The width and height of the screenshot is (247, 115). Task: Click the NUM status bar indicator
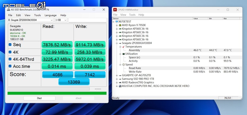point(228,98)
